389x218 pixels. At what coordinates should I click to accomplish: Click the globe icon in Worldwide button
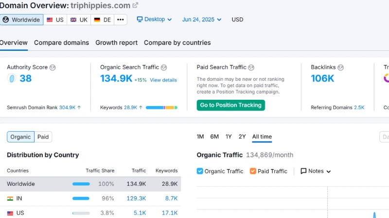pos(6,20)
